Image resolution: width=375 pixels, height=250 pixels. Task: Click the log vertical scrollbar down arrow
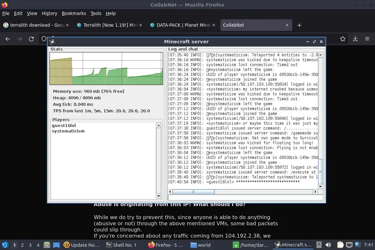(x=321, y=187)
